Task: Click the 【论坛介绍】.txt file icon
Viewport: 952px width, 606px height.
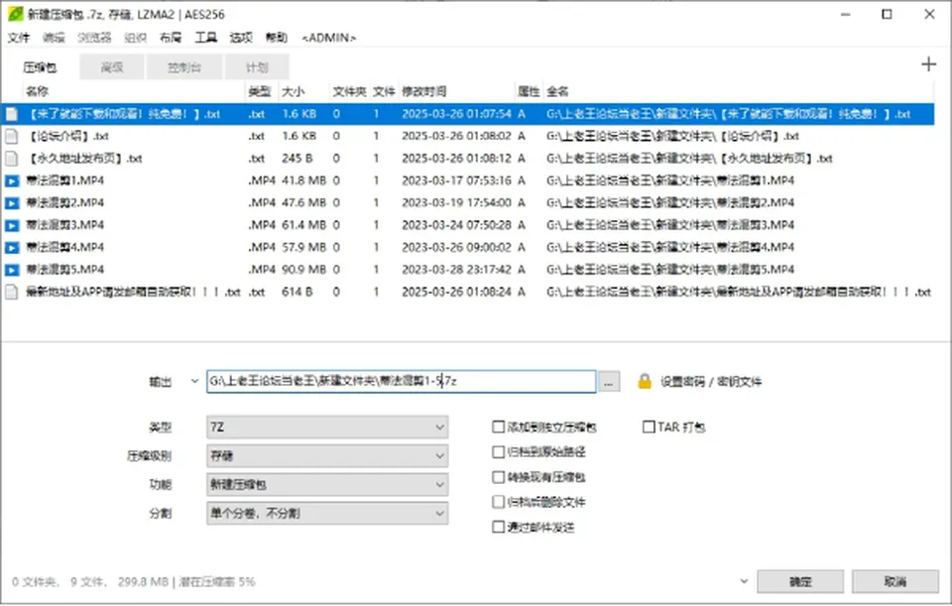Action: tap(12, 136)
